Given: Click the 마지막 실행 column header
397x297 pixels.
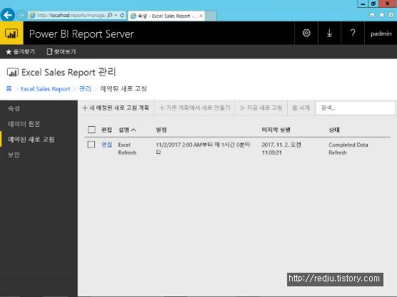Looking at the screenshot, I should click(276, 130).
